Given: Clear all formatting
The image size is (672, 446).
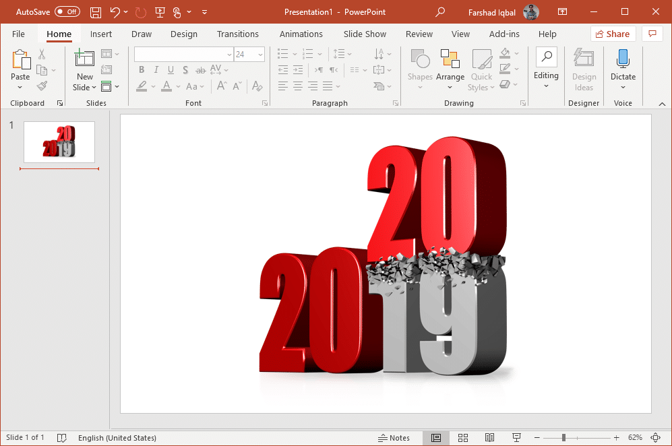Looking at the screenshot, I should point(257,86).
